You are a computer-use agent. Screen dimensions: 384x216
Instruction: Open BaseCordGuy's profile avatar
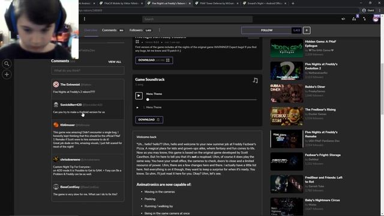[x=56, y=187]
